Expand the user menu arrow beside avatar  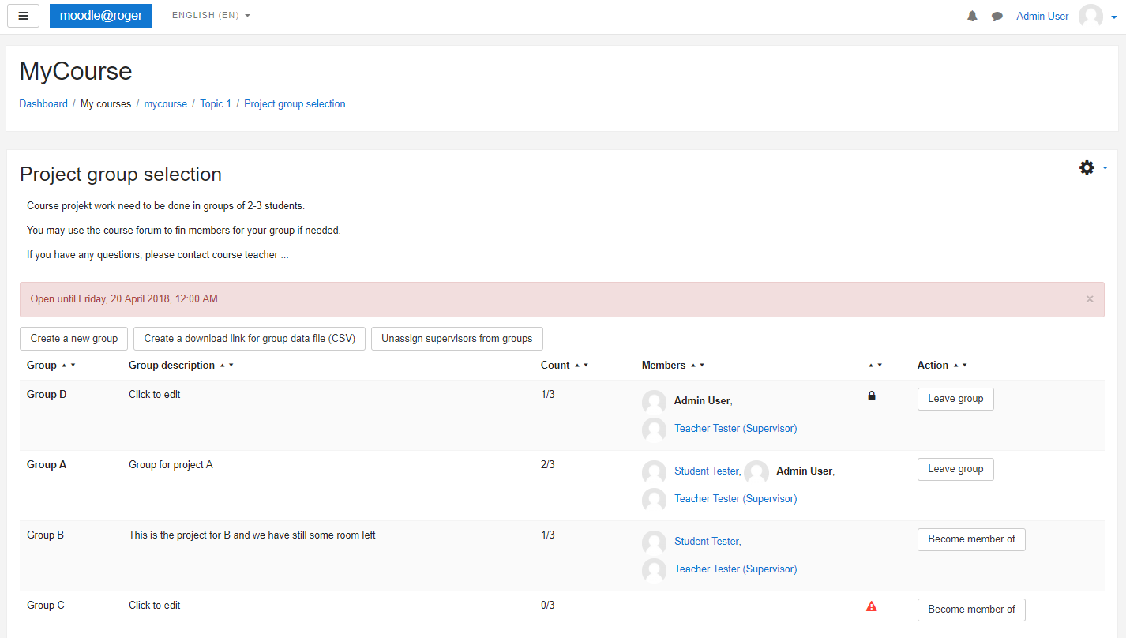coord(1113,17)
